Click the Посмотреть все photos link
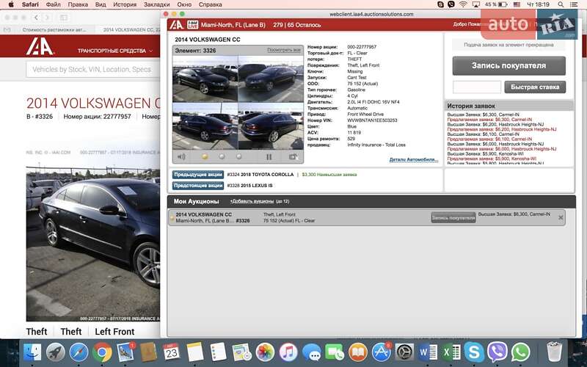Viewport: 587px width, 367px height. [284, 50]
